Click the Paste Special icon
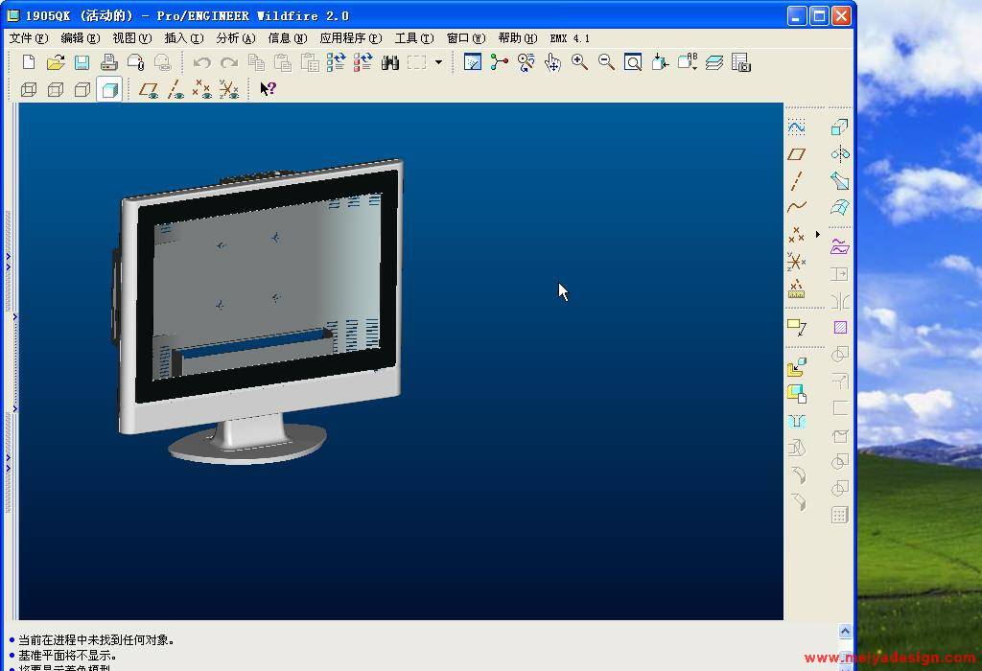Screen dimensions: 982x671 tap(310, 62)
